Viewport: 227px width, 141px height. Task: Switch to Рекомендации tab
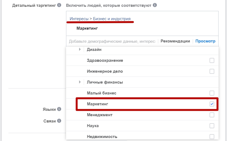pos(175,41)
